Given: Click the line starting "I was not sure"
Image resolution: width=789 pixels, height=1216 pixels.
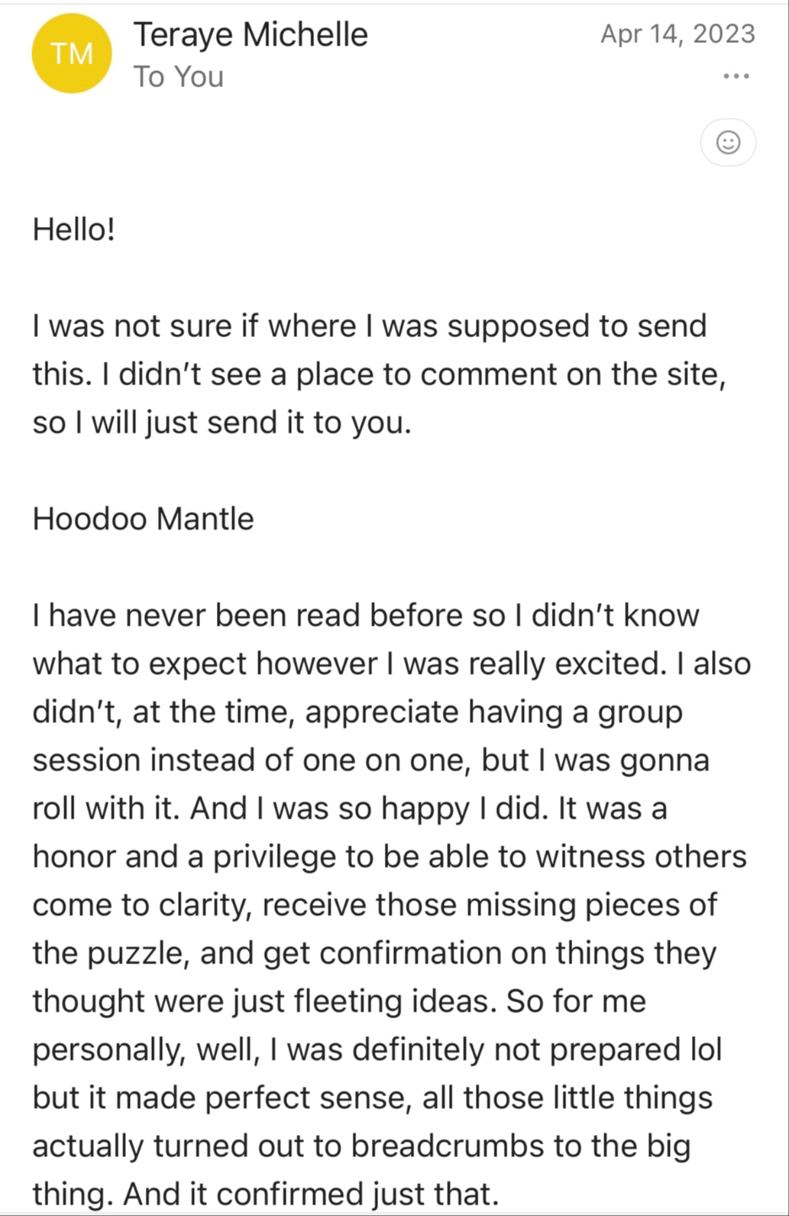Looking at the screenshot, I should 370,326.
